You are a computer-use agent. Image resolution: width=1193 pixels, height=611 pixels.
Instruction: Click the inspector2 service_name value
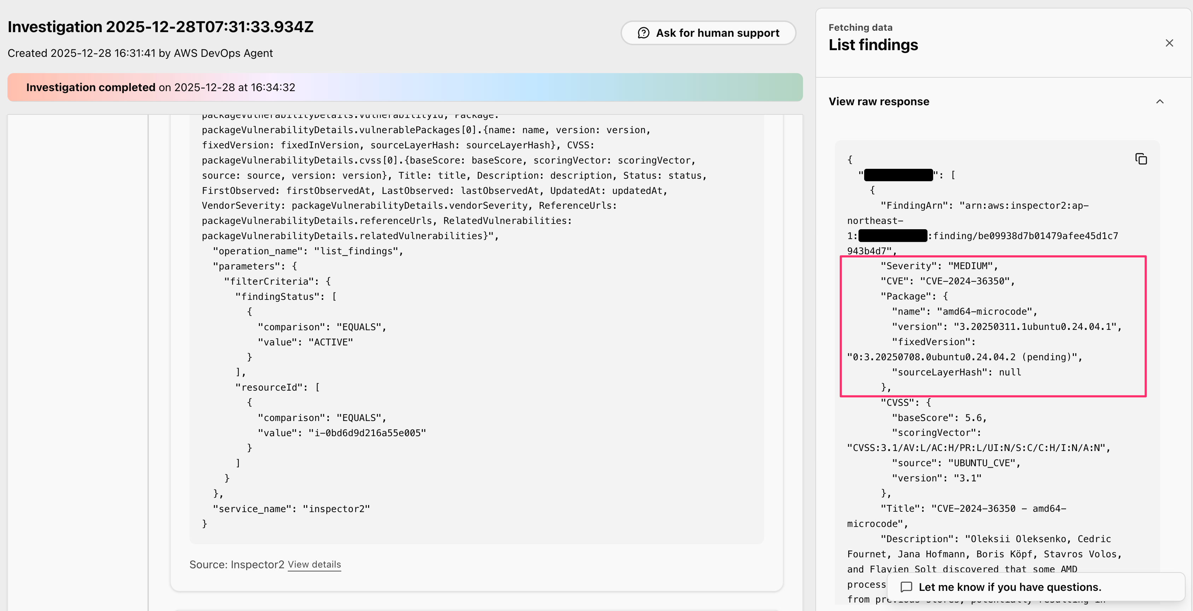coord(336,509)
